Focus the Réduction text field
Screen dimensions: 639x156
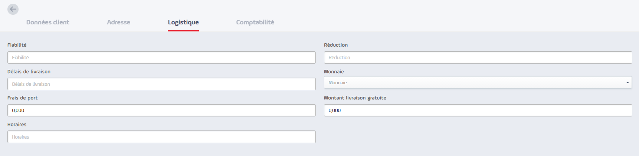(x=478, y=57)
